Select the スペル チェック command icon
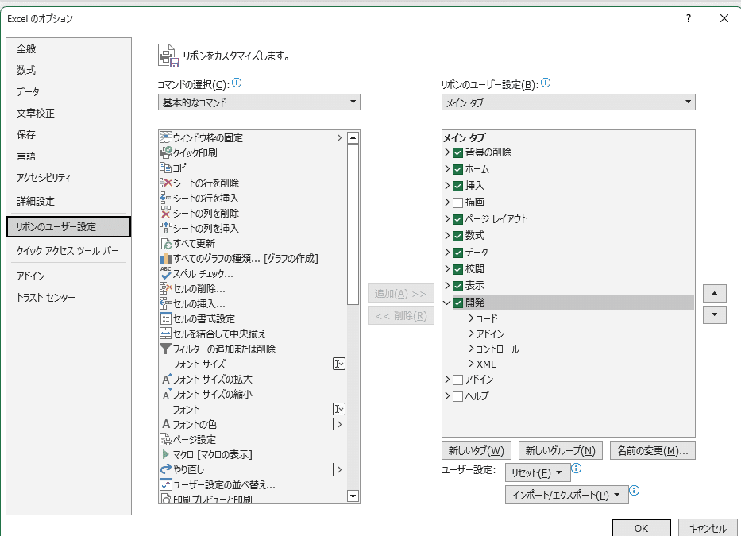The image size is (741, 536). pyautogui.click(x=165, y=273)
